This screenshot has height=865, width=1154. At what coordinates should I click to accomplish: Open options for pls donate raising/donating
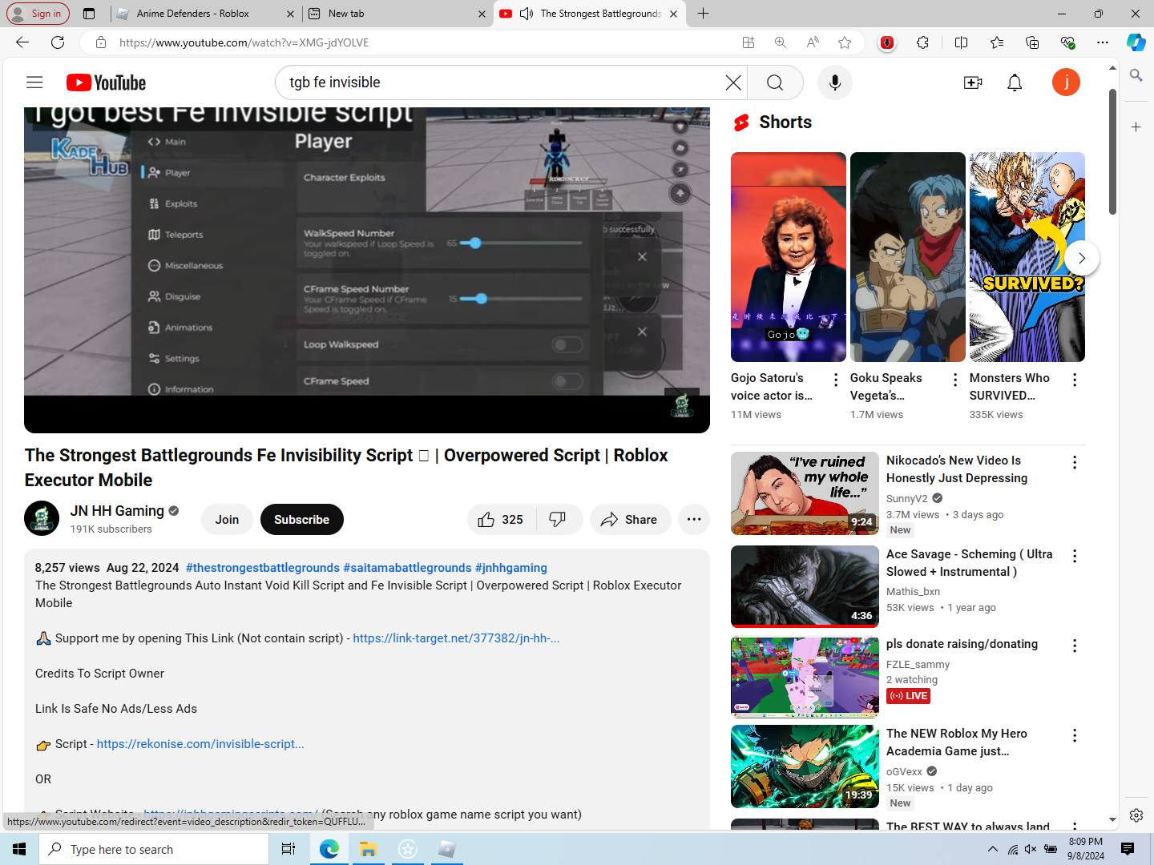(1075, 646)
